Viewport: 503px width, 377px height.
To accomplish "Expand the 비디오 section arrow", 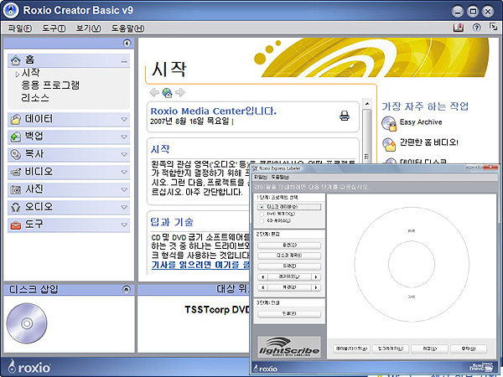I will point(124,172).
